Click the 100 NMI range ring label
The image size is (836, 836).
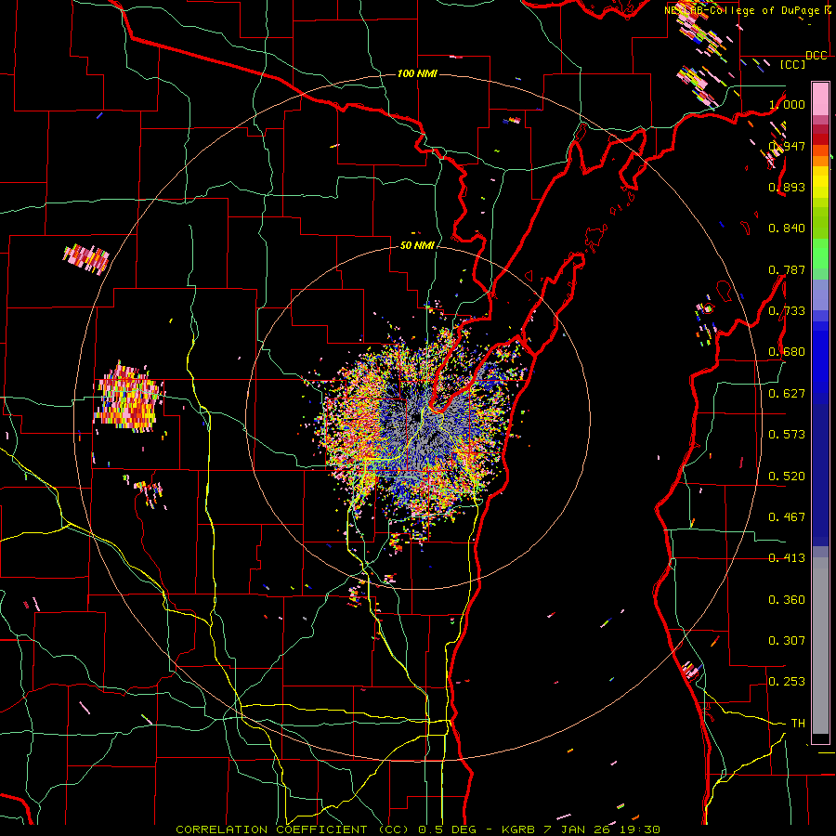[417, 73]
